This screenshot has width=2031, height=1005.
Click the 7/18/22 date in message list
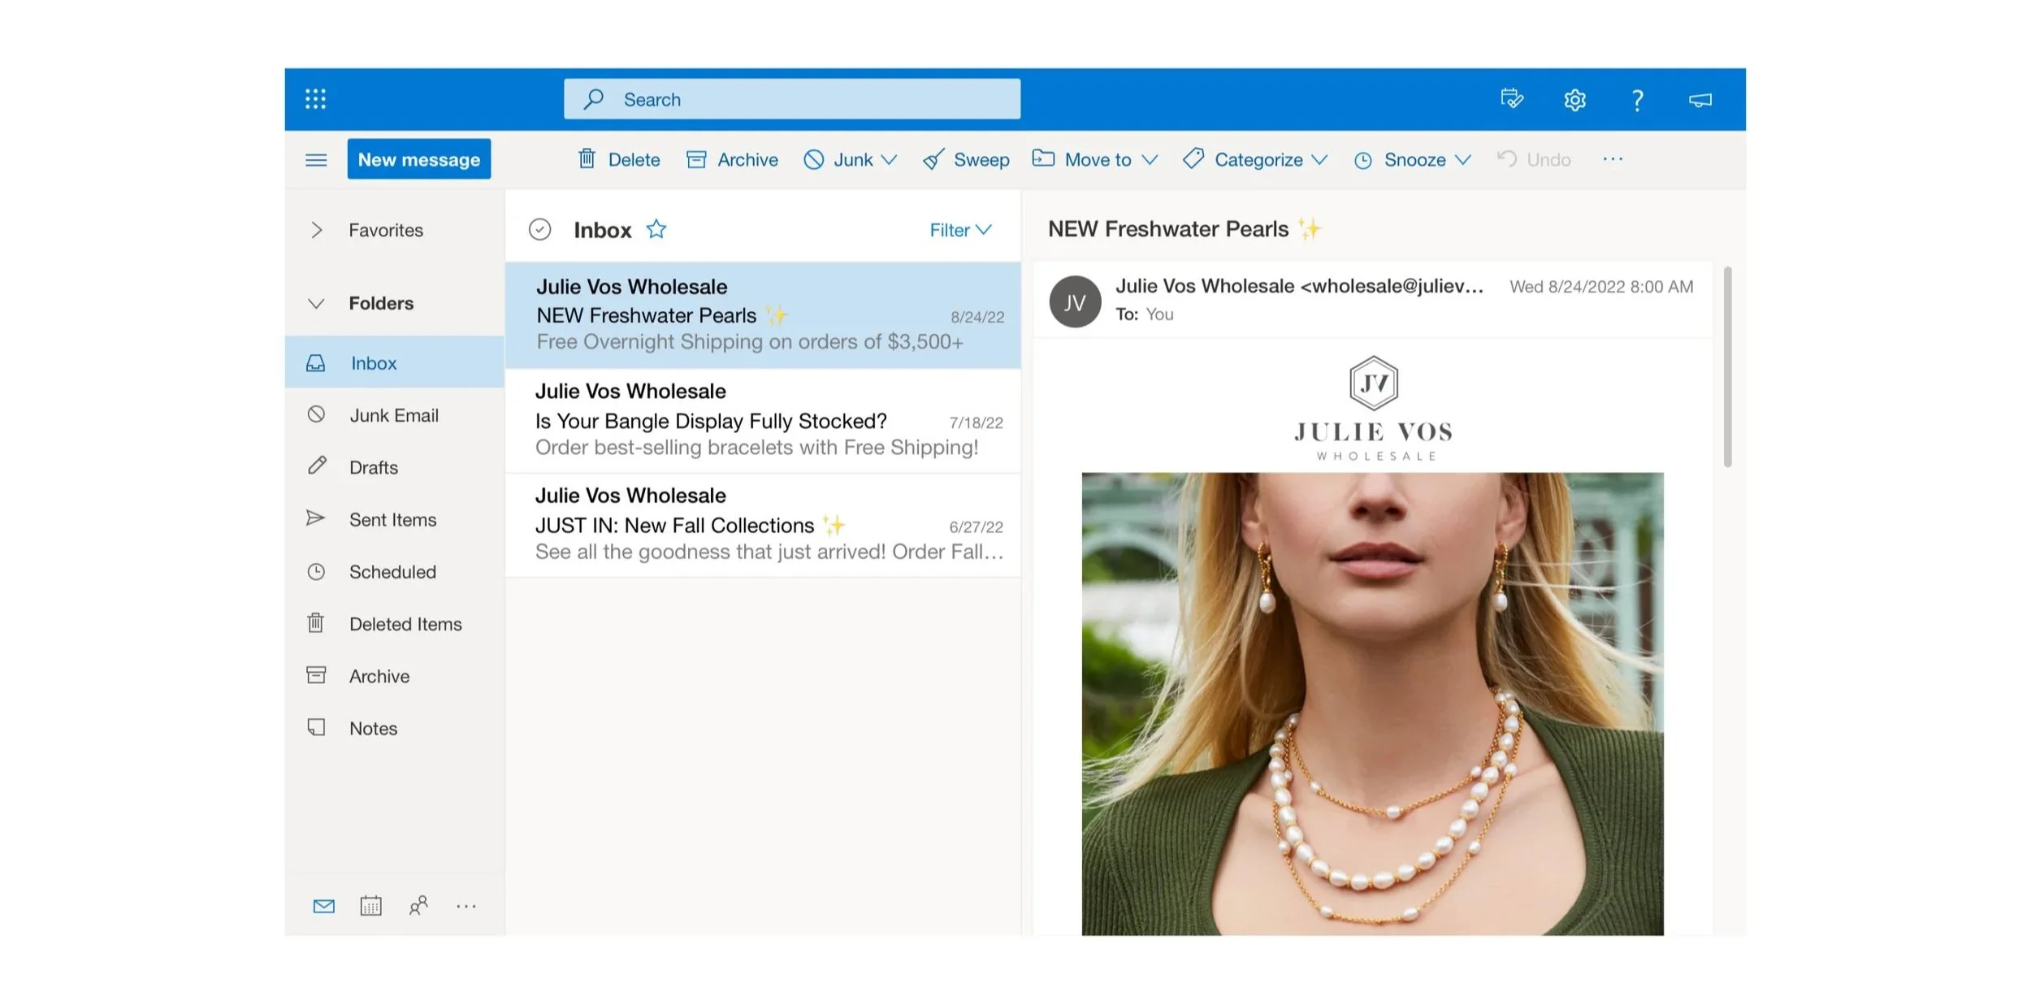pyautogui.click(x=976, y=422)
